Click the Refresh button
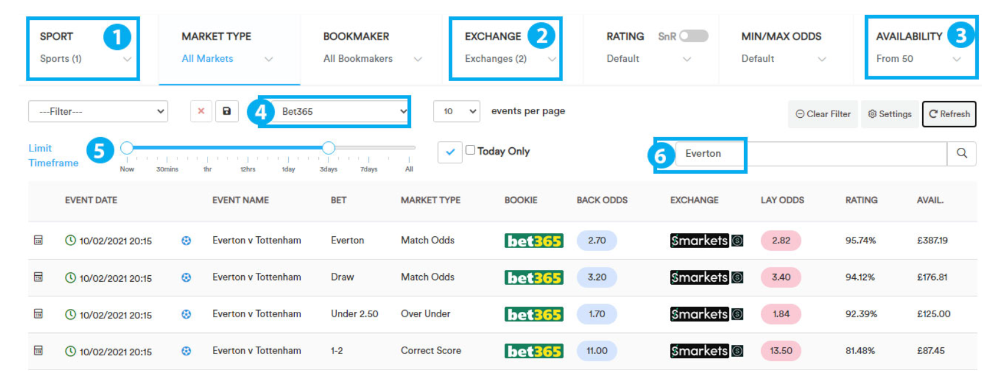This screenshot has height=387, width=995. (949, 114)
